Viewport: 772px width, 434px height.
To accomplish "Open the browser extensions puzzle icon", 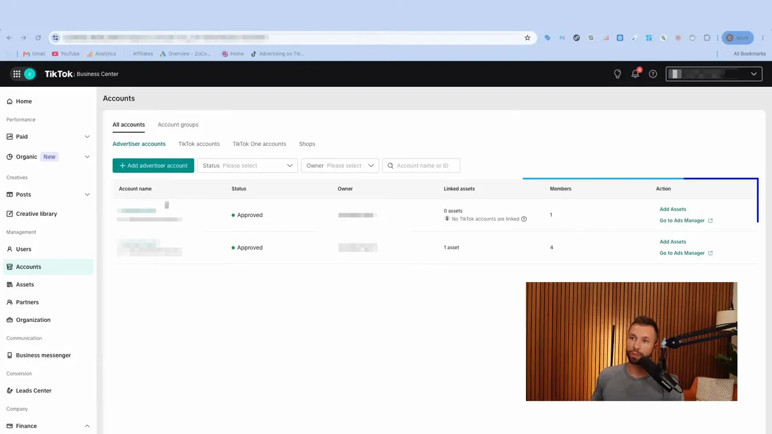I will (707, 38).
